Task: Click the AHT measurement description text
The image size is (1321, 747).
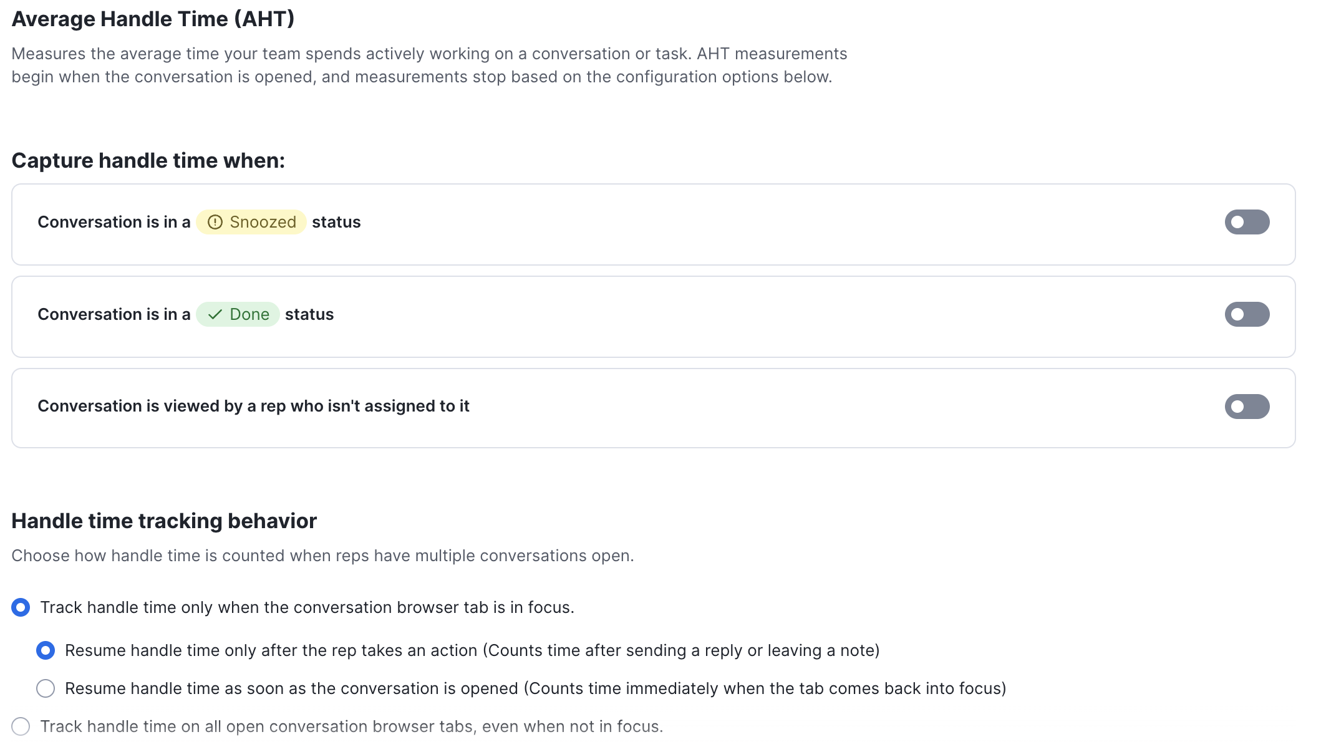Action: [x=429, y=65]
